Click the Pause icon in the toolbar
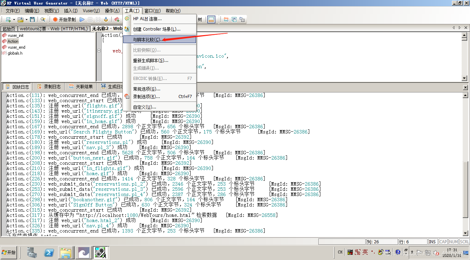The image size is (470, 260). (98, 19)
